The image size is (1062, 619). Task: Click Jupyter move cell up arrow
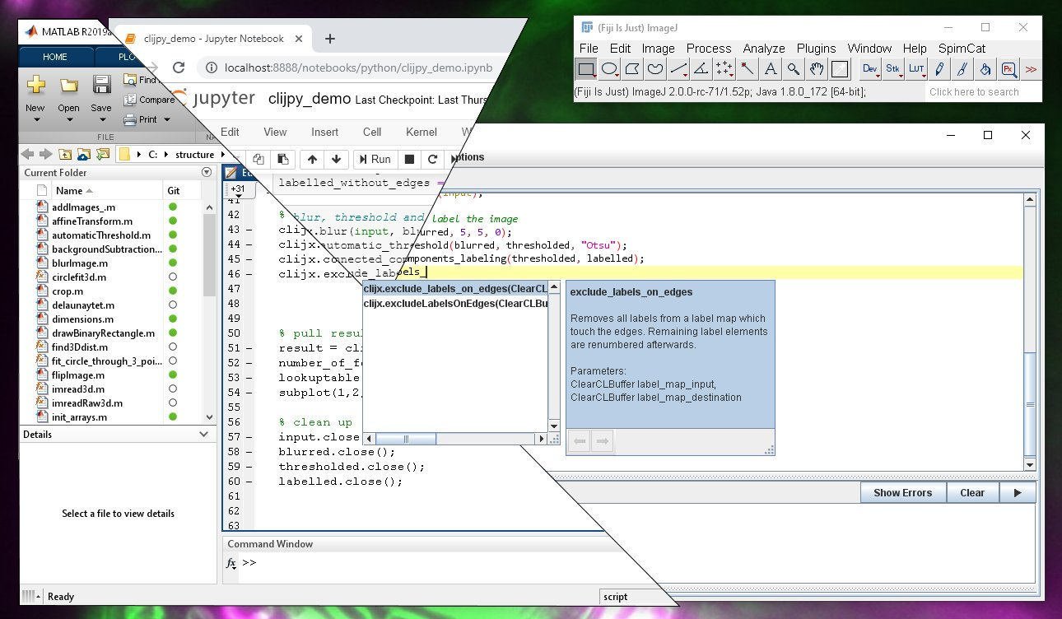coord(313,159)
